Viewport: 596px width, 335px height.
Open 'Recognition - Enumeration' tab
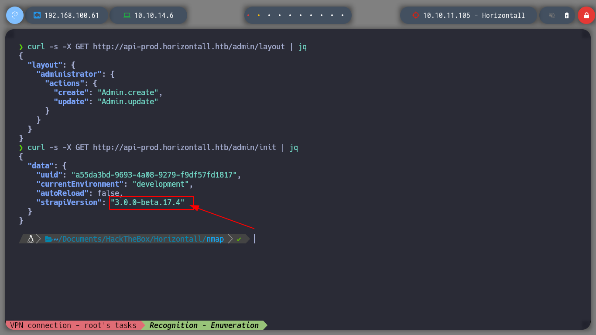(x=204, y=325)
